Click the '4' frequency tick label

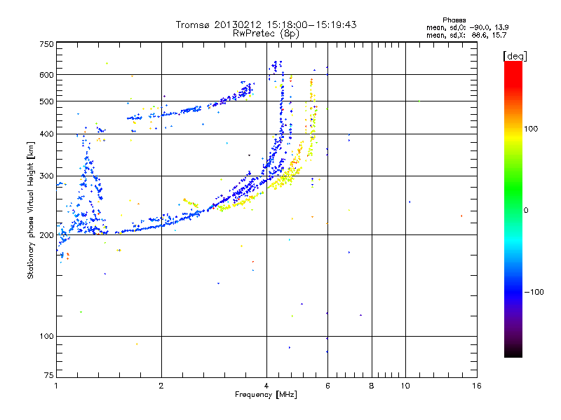tap(266, 386)
